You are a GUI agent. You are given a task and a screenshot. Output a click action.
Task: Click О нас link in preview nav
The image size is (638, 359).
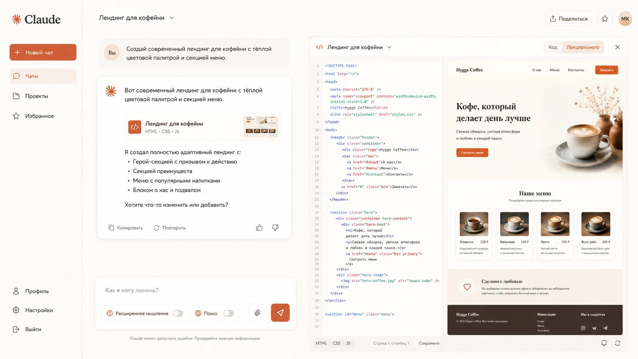537,70
